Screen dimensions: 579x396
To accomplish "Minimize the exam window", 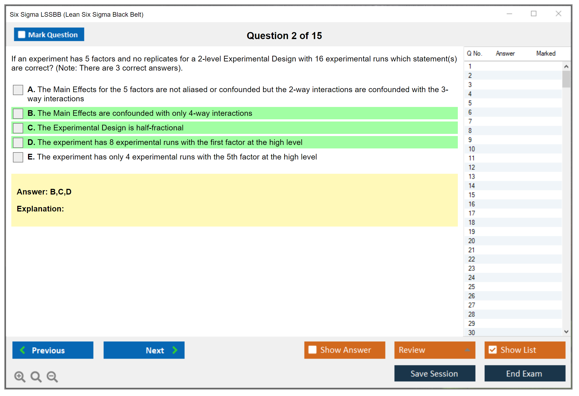I will pyautogui.click(x=509, y=14).
